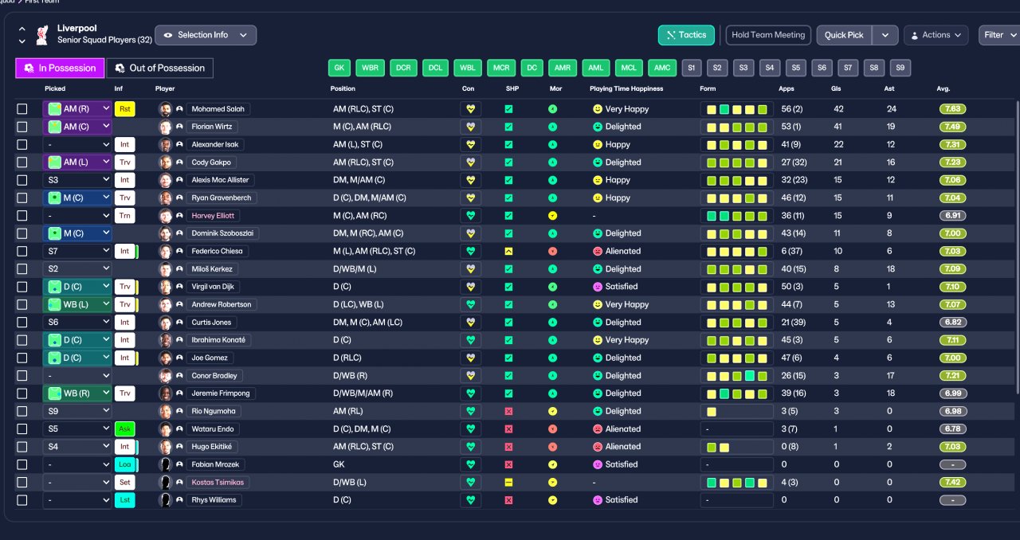Click Fabian Mrozek's silhouette portrait
Image resolution: width=1020 pixels, height=540 pixels.
[165, 464]
